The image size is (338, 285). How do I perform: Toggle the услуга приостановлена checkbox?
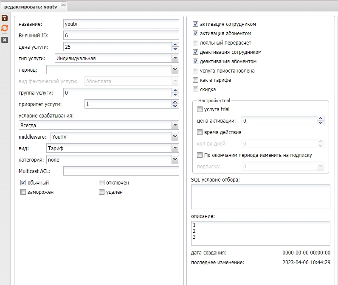(196, 71)
